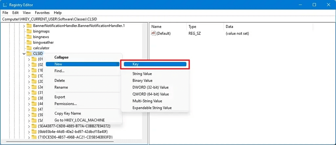
Task: Expand the {1E key chevron
Action: 29,70
